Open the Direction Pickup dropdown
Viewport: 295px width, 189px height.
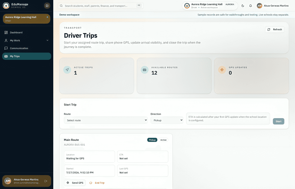point(167,120)
